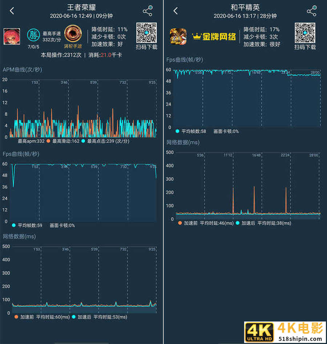
Task: Tap the right panel 网络数据(ms) heading
Action: [x=183, y=142]
